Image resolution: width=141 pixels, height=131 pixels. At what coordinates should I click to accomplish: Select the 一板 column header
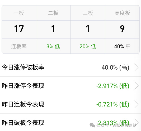click(x=19, y=13)
